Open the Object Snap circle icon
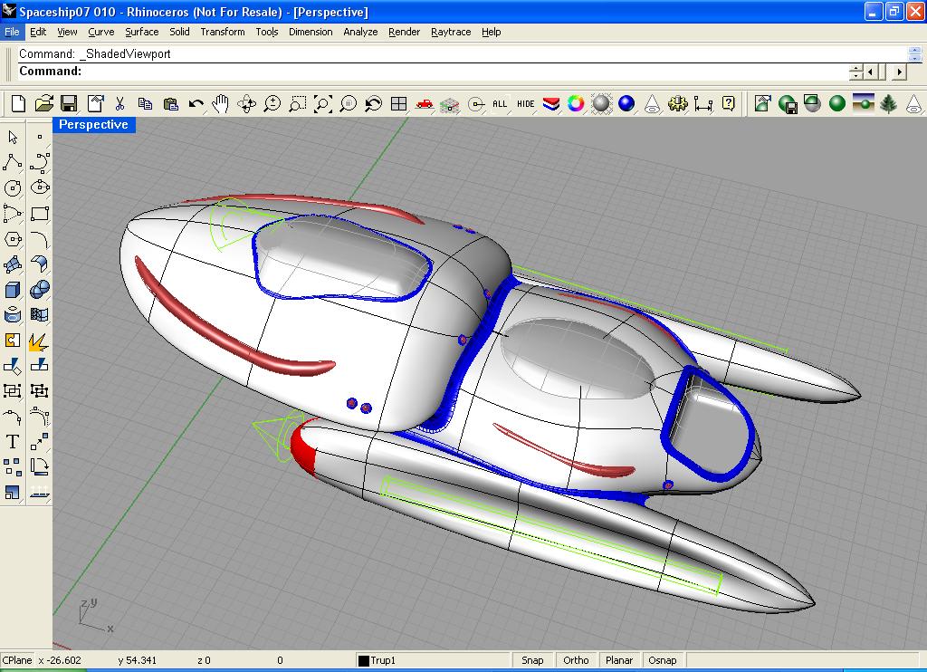 pyautogui.click(x=475, y=104)
